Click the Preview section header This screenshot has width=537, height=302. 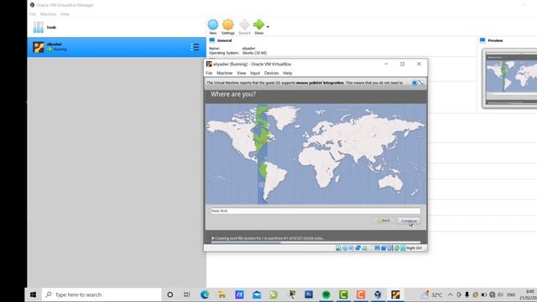click(495, 40)
